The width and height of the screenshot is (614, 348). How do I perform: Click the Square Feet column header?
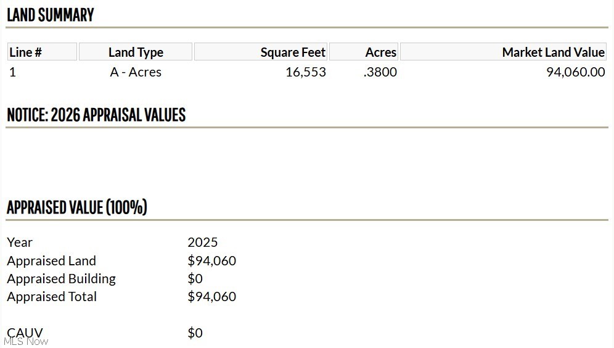[x=293, y=52]
